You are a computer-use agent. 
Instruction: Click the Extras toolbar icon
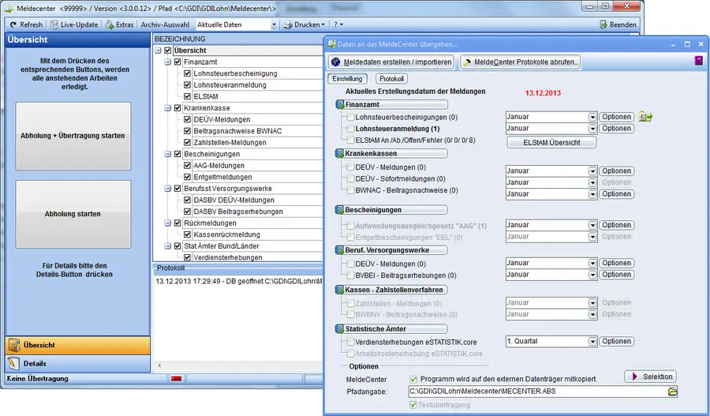[x=109, y=24]
